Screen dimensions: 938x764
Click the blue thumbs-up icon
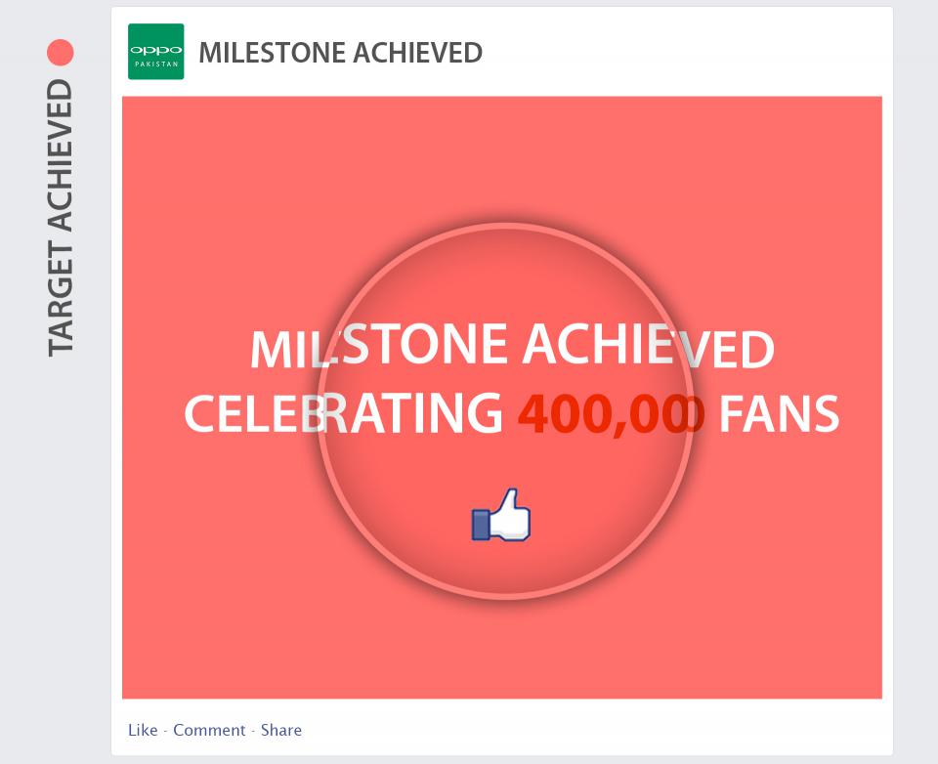(501, 516)
